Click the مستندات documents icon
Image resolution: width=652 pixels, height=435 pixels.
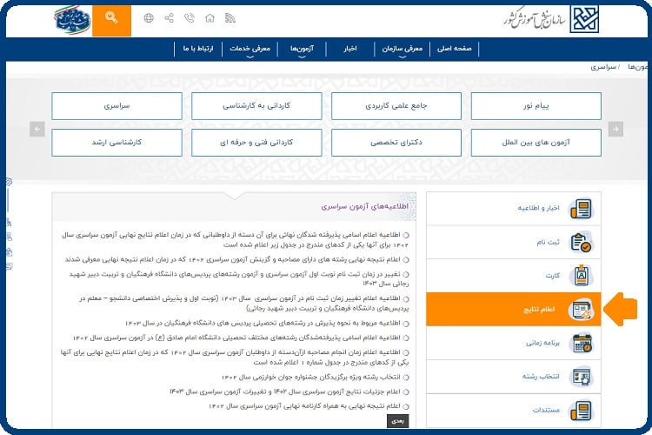582,411
